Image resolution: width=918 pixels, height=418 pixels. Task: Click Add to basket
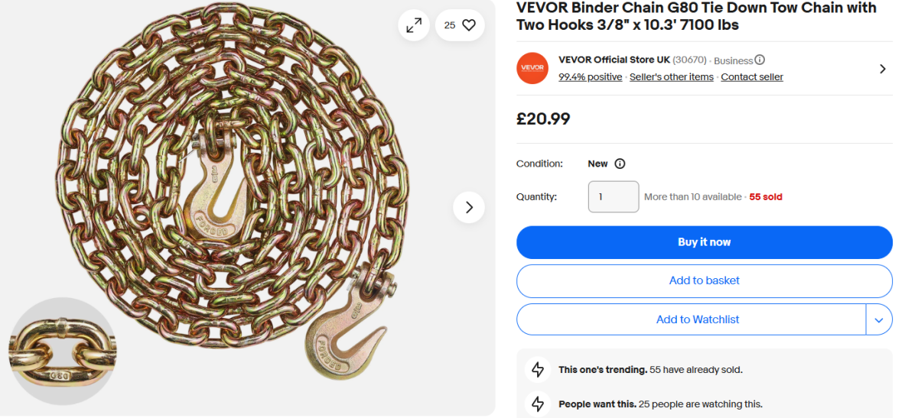[704, 280]
